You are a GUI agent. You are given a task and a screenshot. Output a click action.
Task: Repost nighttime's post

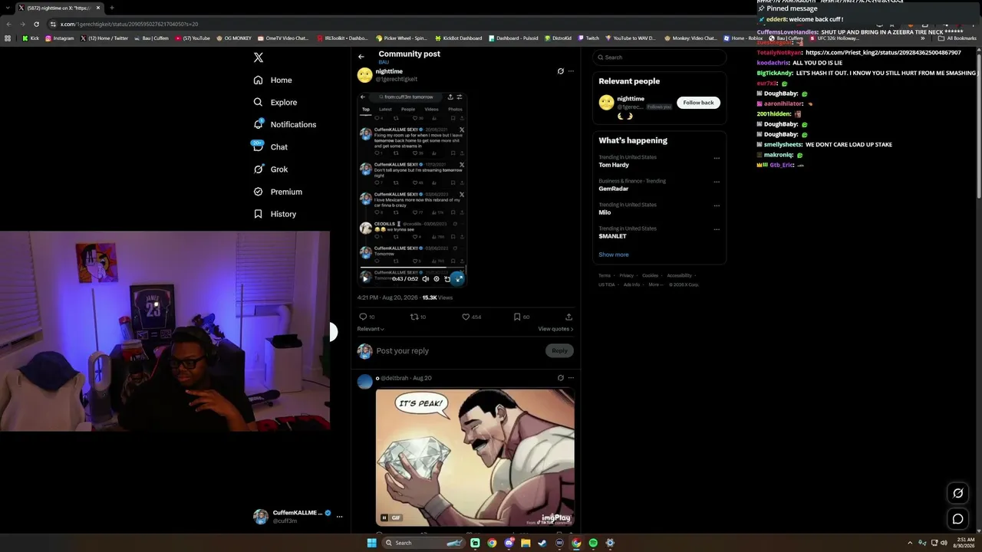[x=418, y=317]
